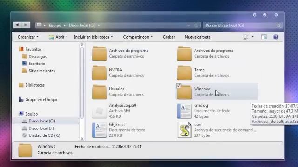Click Disco local (C:) in the breadcrumb
298x167 pixels.
(x=82, y=26)
